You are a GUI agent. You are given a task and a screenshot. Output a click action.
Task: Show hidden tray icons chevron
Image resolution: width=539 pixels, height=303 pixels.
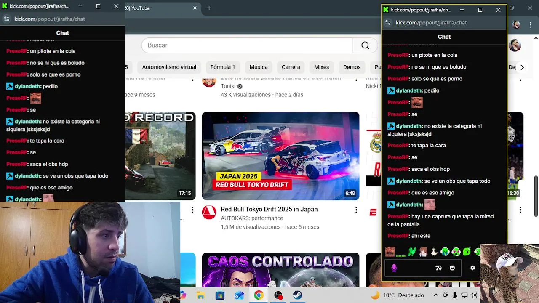tap(436, 295)
